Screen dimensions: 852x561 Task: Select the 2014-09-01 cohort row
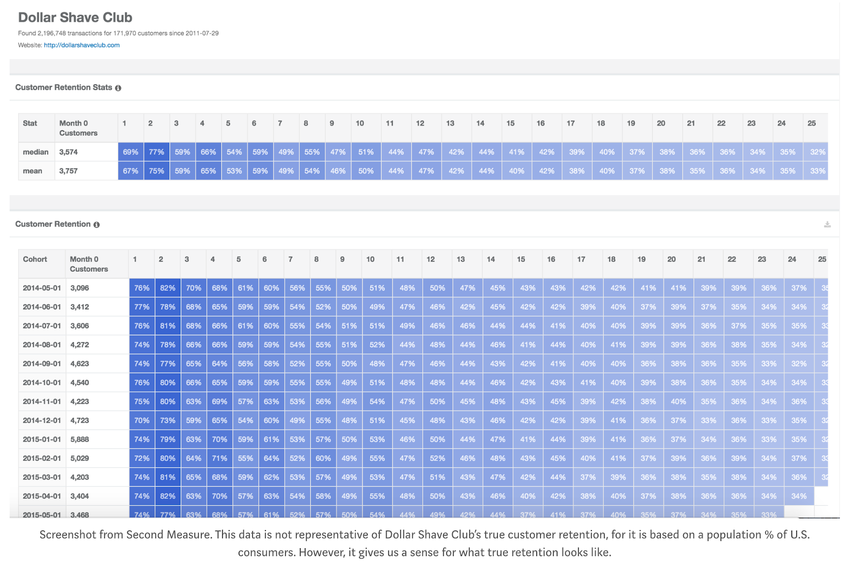[x=423, y=363]
